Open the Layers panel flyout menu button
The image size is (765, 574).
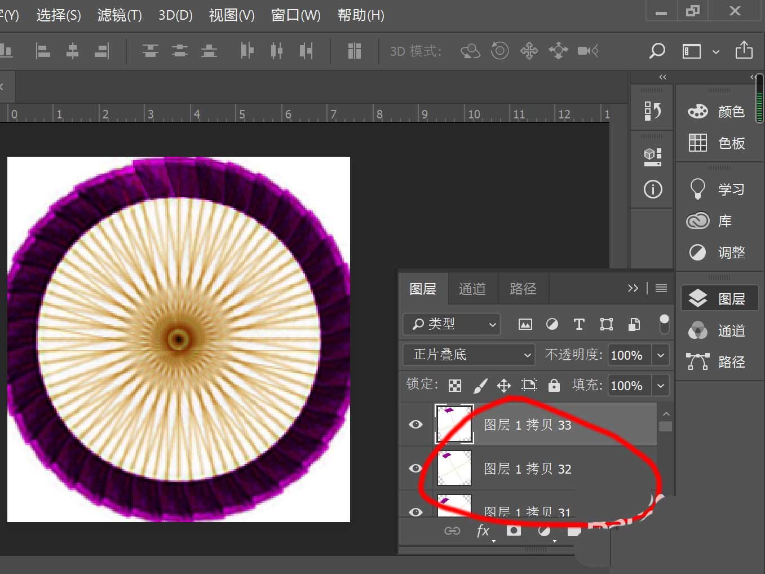(661, 288)
